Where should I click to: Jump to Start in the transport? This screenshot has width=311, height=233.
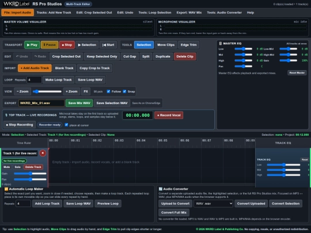108,45
